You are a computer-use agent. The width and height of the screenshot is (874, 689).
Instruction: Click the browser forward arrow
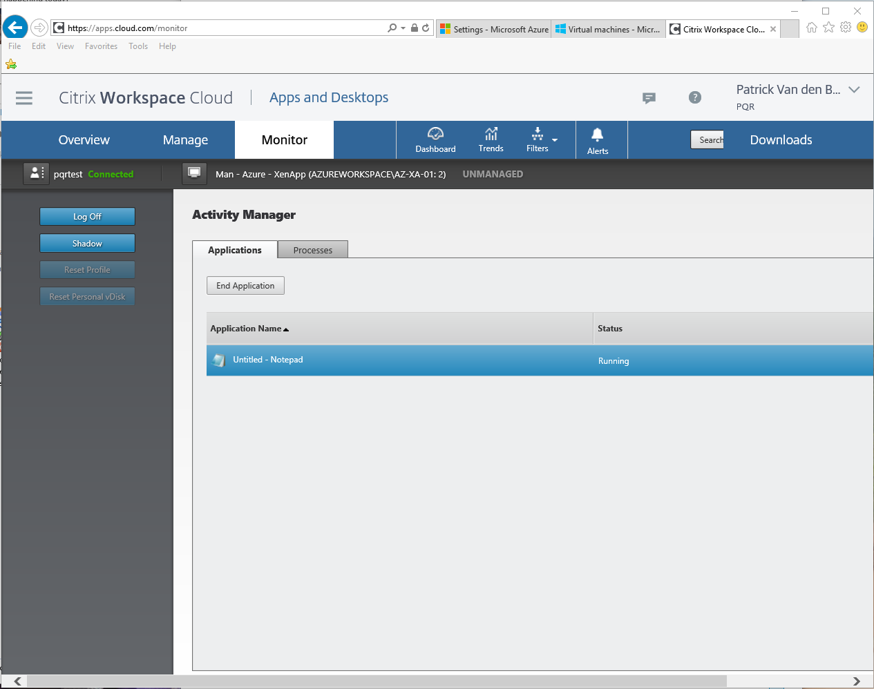pyautogui.click(x=40, y=28)
